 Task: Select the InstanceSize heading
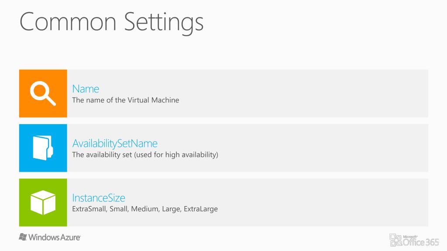(99, 198)
